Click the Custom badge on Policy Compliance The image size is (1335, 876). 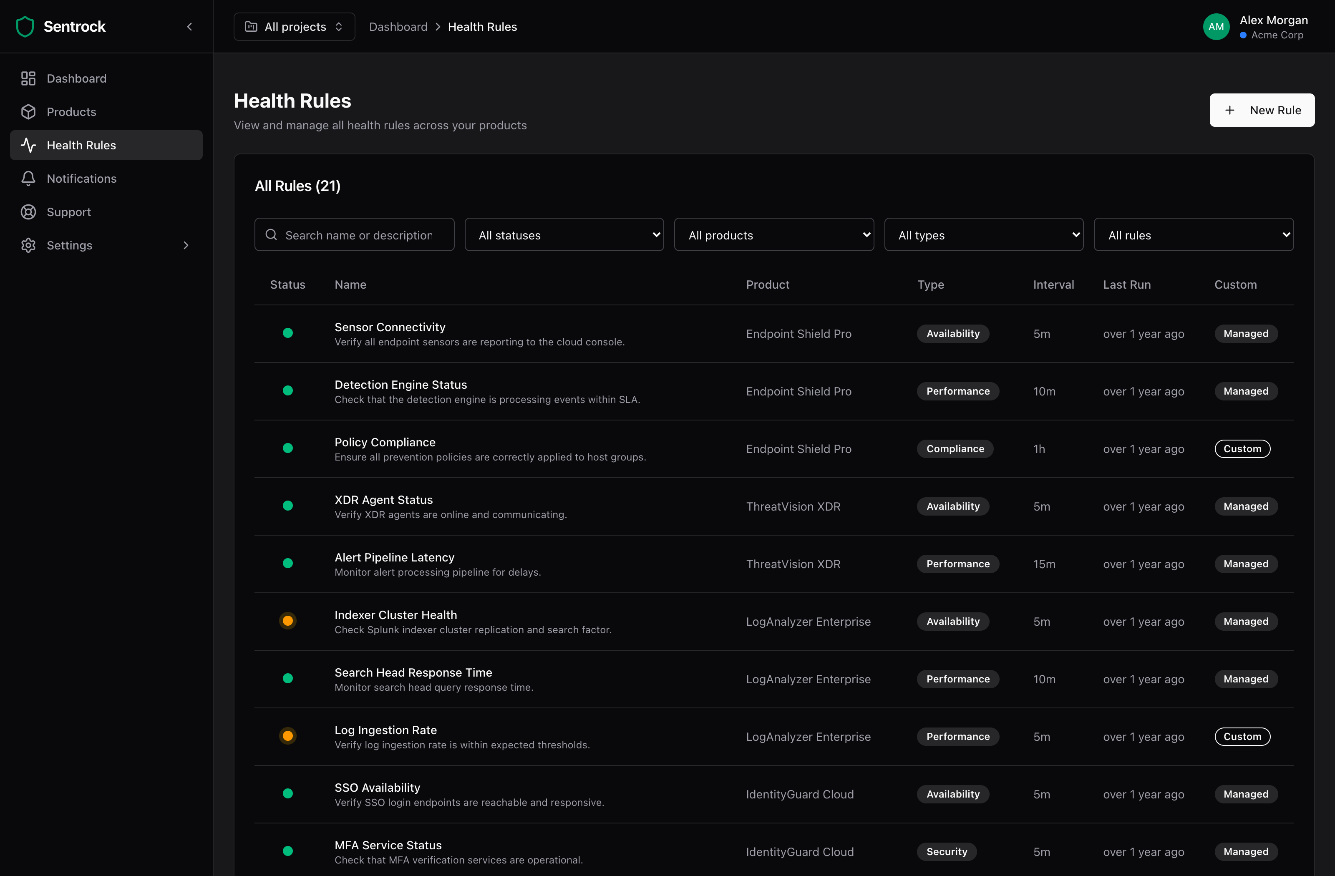coord(1242,449)
